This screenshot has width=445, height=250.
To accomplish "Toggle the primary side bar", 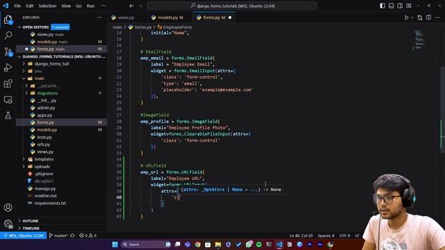I will [382, 6].
